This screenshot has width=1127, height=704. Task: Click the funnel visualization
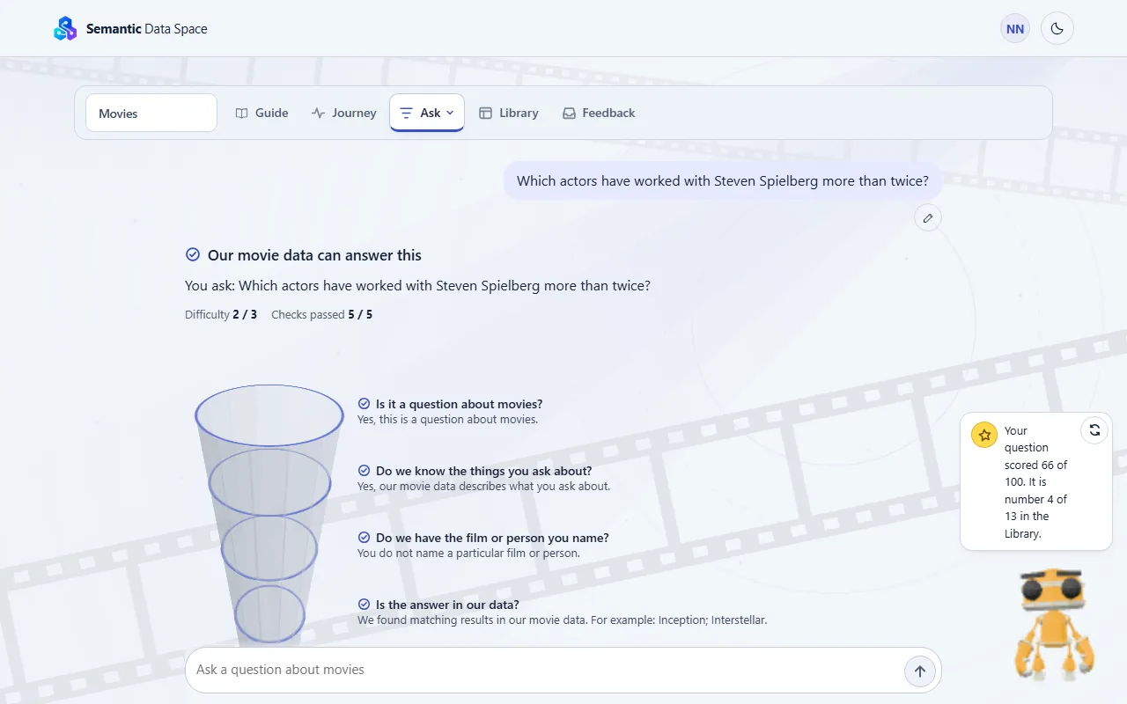coord(269,516)
